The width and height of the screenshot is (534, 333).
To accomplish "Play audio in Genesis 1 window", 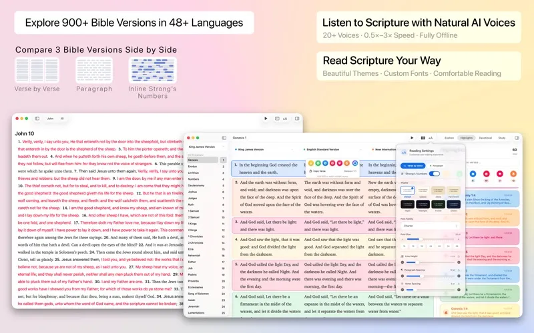I will tap(412, 138).
